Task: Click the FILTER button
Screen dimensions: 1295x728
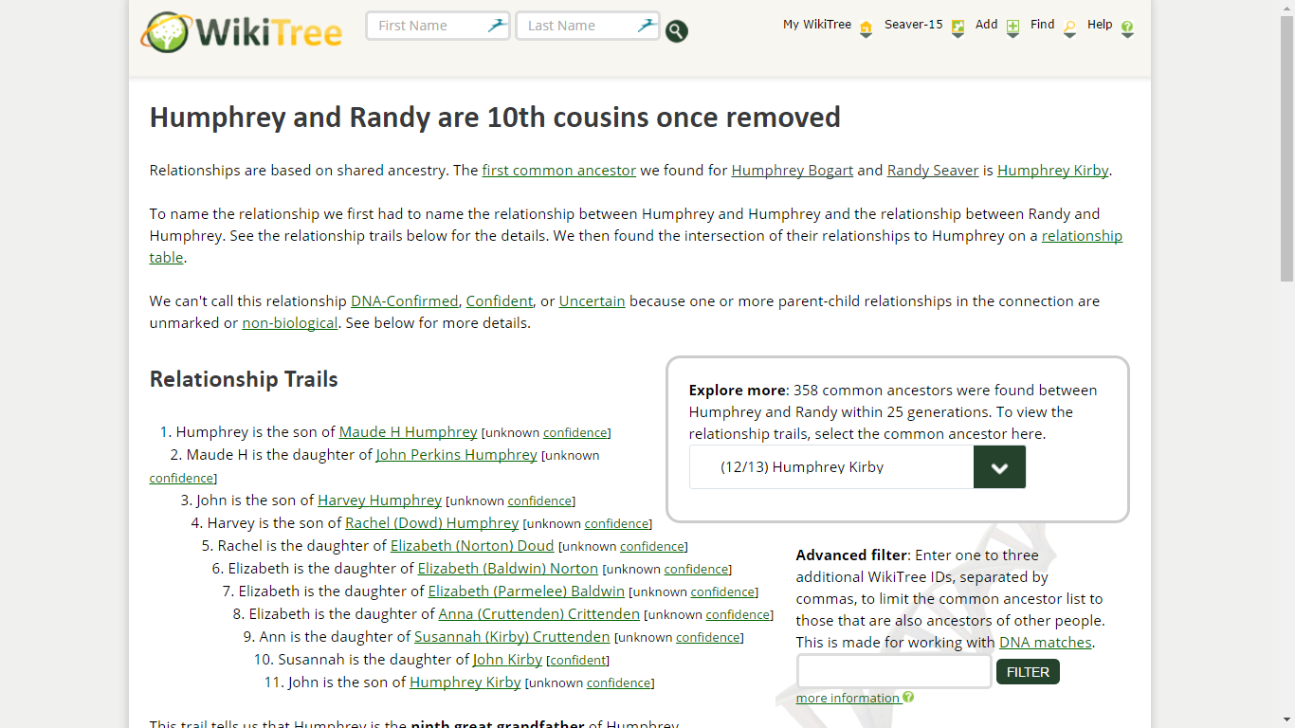Action: tap(1028, 672)
